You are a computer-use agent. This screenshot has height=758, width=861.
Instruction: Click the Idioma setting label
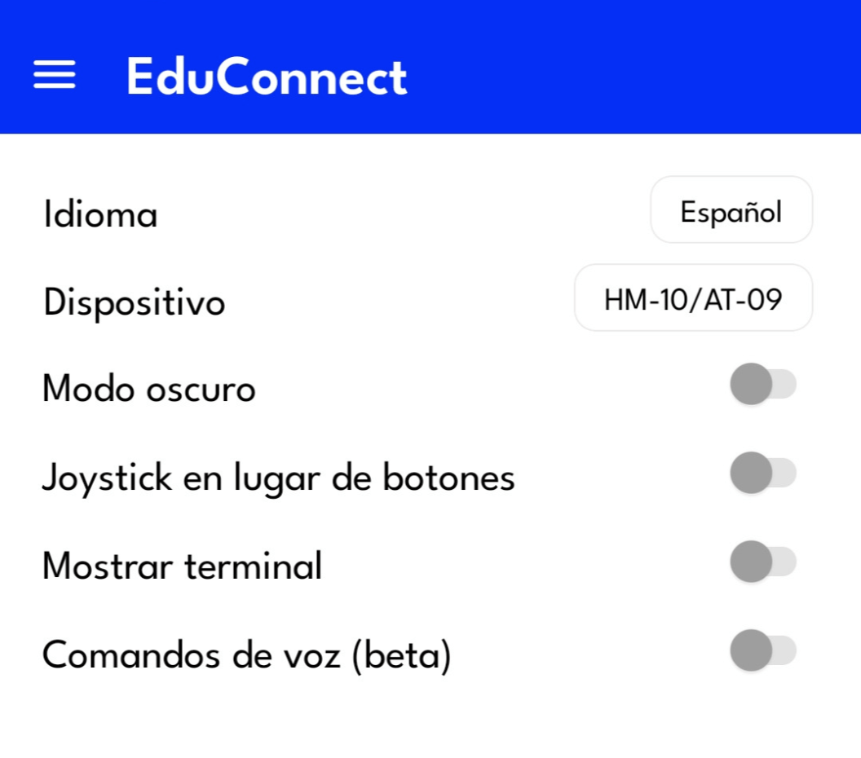[x=100, y=214]
